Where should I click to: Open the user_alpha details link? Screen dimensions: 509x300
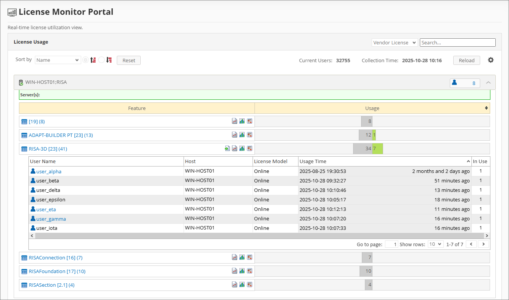click(x=49, y=171)
